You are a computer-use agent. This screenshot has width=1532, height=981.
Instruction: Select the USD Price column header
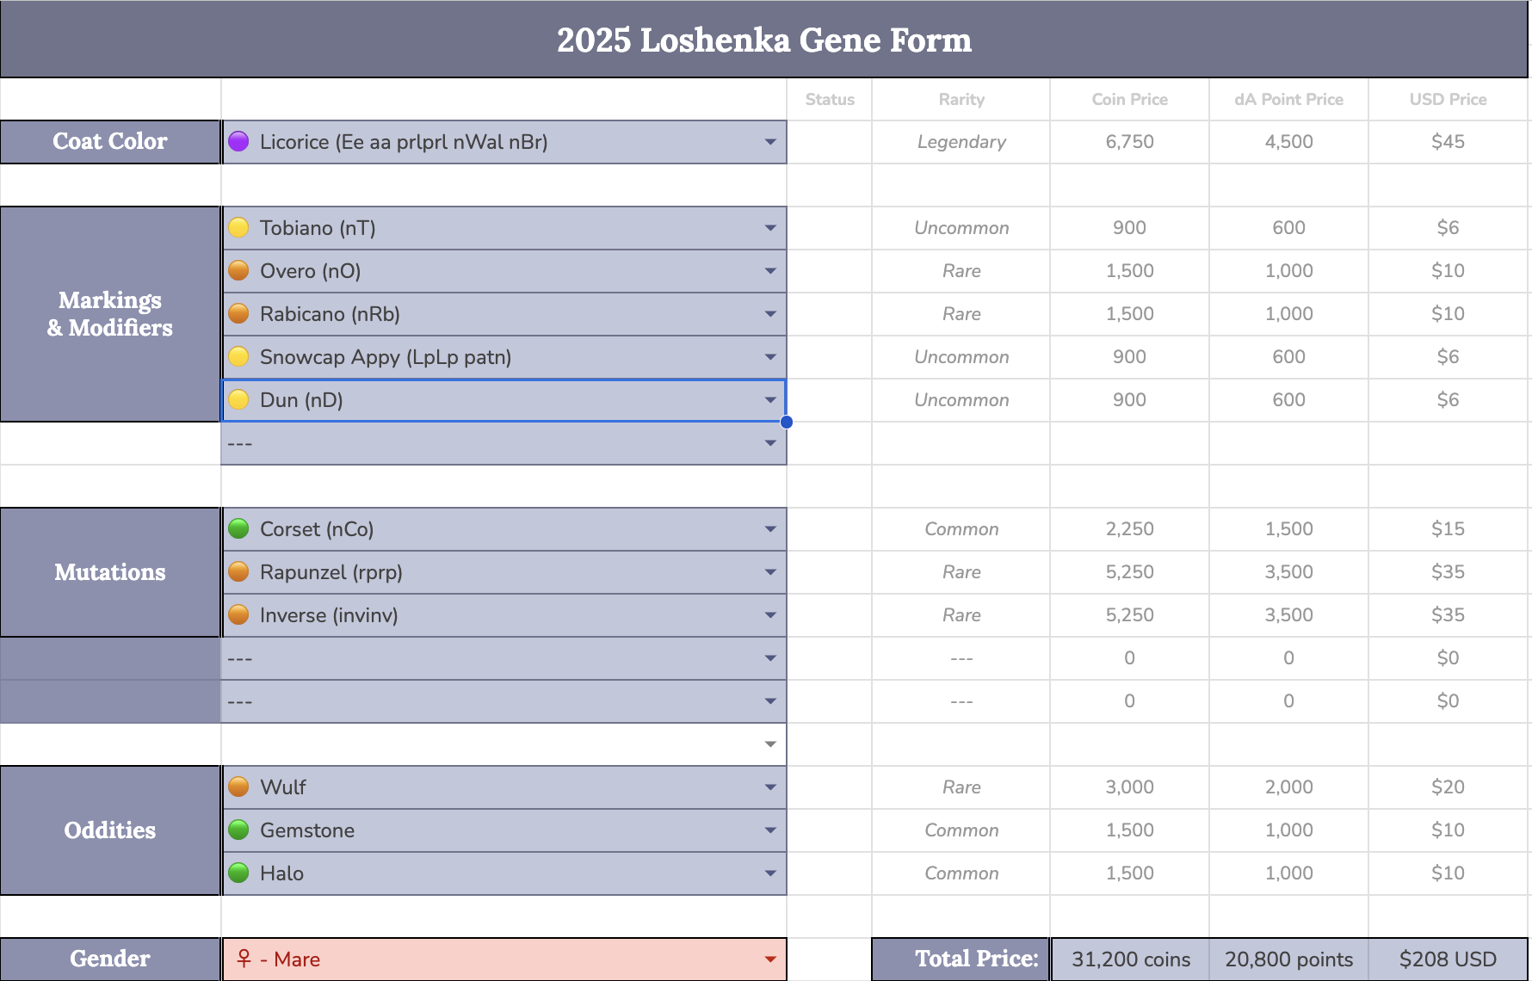[1448, 99]
